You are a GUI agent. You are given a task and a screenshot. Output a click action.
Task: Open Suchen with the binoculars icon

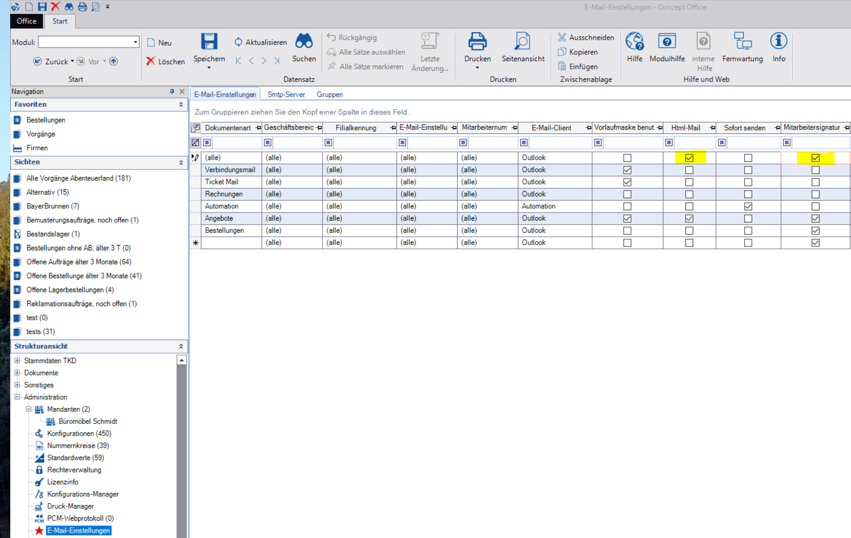coord(304,42)
